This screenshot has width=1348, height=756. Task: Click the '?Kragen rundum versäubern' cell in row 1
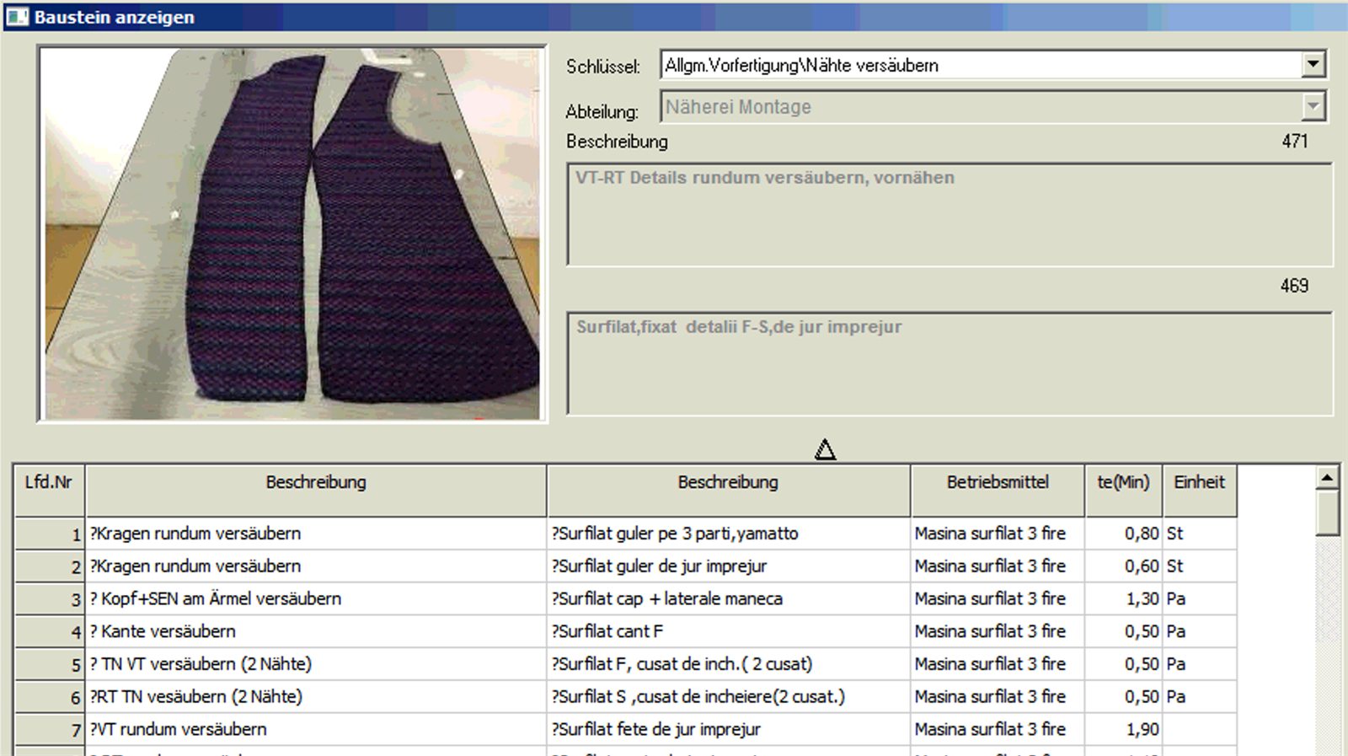[316, 533]
